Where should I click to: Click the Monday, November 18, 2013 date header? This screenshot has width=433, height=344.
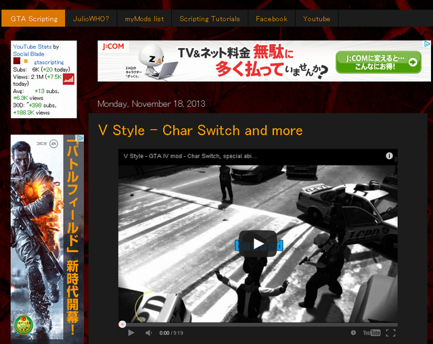152,103
